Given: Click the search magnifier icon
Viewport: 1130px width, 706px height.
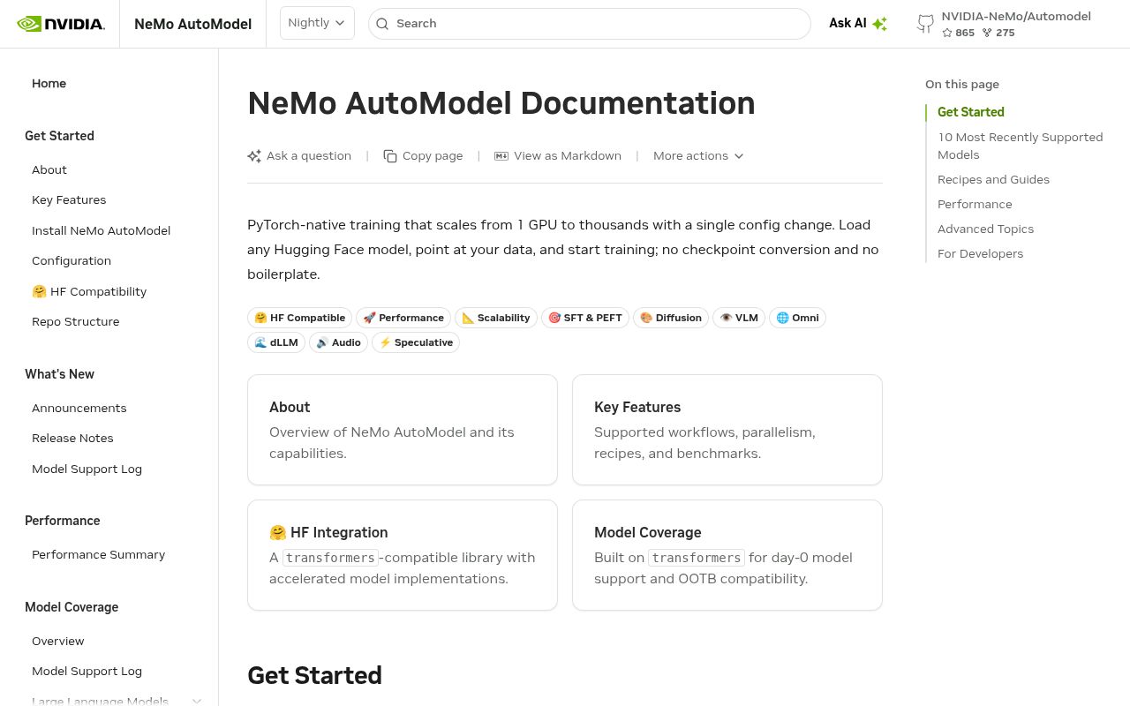Looking at the screenshot, I should (x=382, y=24).
